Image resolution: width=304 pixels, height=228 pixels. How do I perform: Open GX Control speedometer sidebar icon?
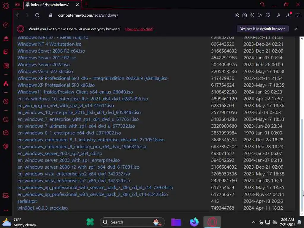coord(6,25)
